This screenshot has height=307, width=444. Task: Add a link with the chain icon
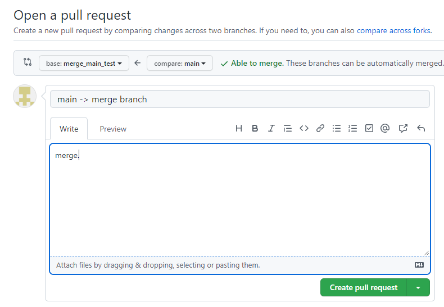click(320, 129)
